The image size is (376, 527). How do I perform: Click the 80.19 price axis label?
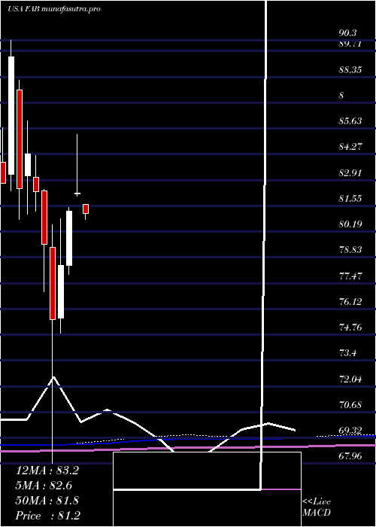tap(350, 224)
